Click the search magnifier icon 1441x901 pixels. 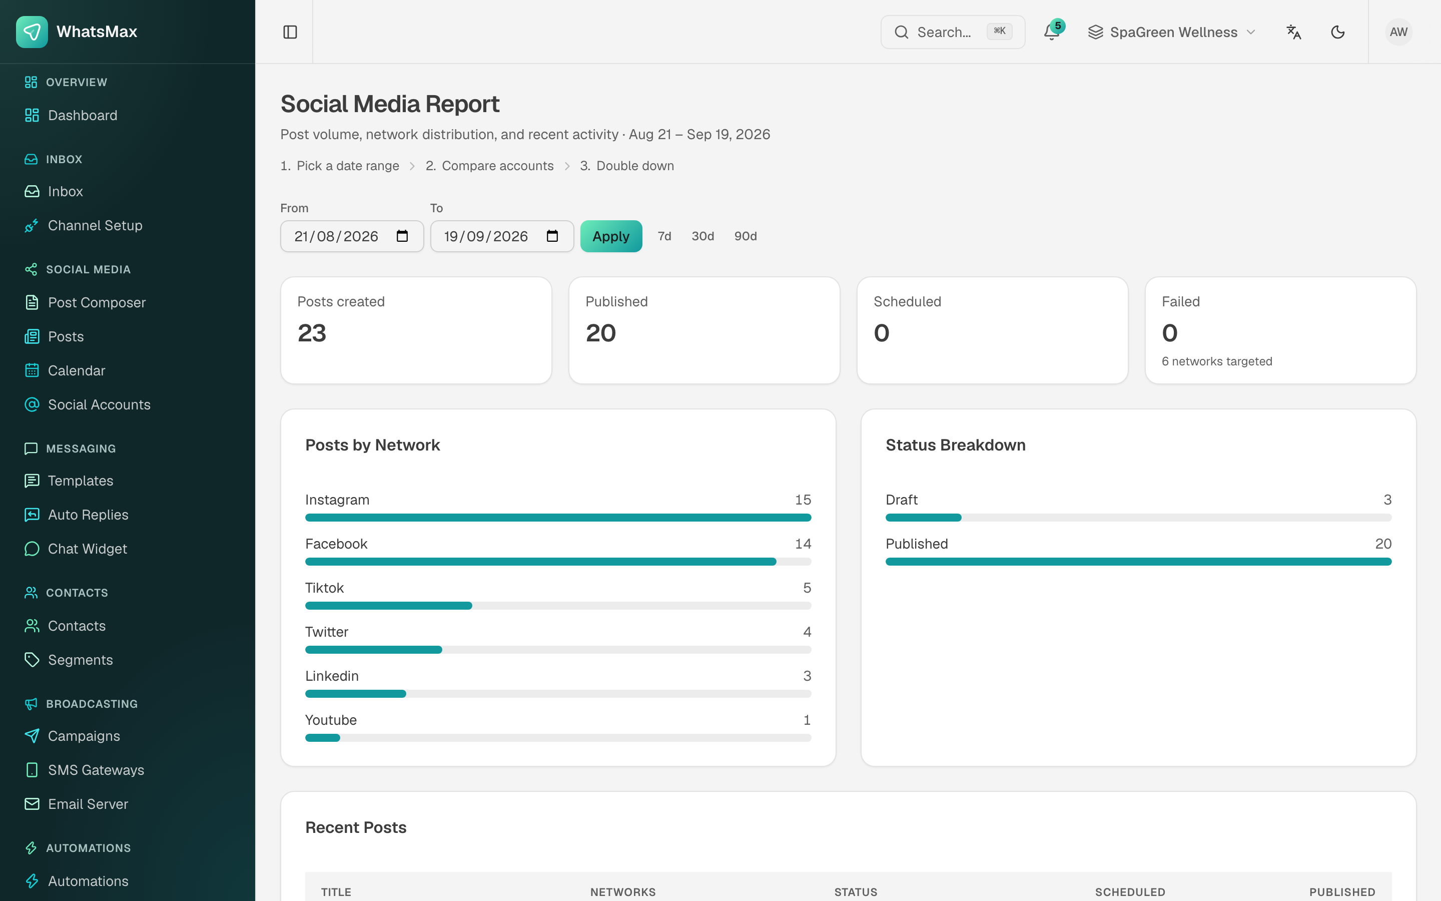pos(902,32)
